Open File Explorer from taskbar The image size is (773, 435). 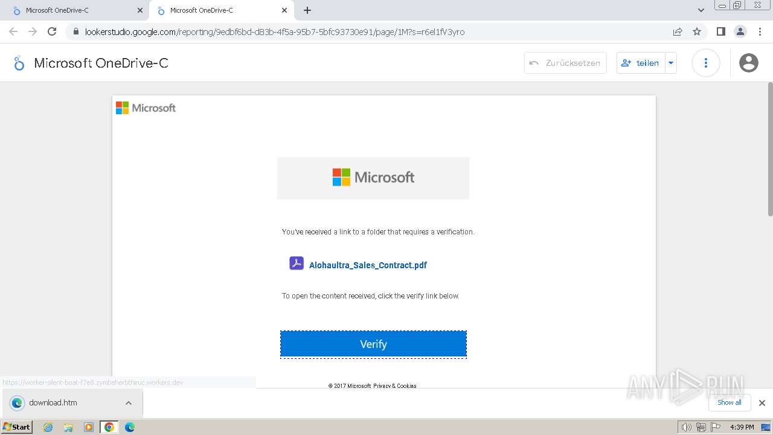pos(68,427)
